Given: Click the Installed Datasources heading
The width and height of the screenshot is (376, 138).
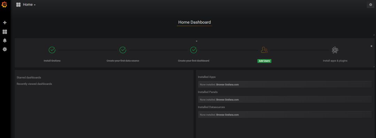Looking at the screenshot, I should click(211, 107).
